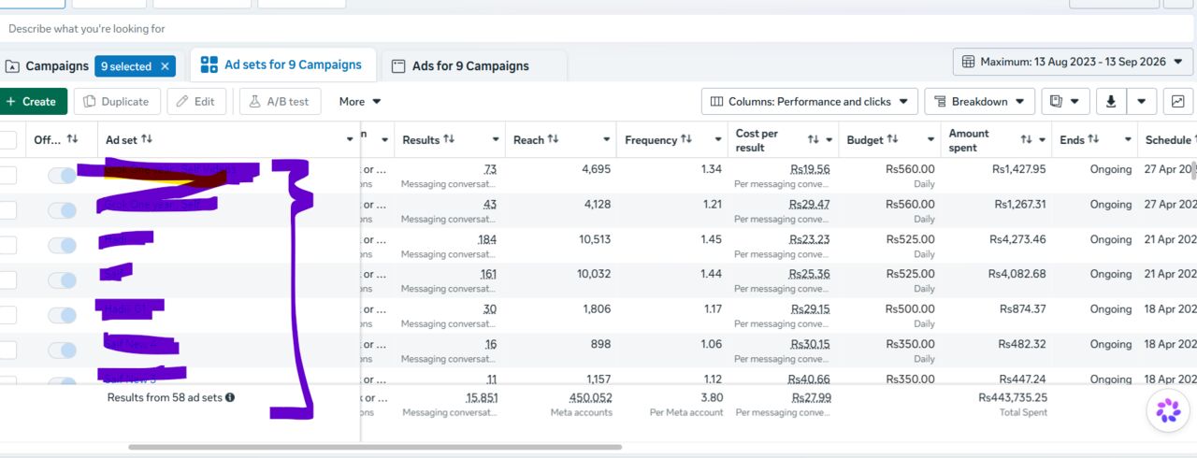Sort by the Budget column arrows icon
This screenshot has height=458, width=1197.
coord(892,139)
